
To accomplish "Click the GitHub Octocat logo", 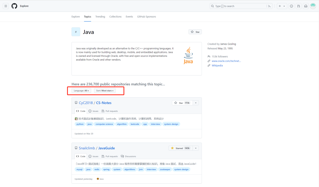I will click(14, 6).
